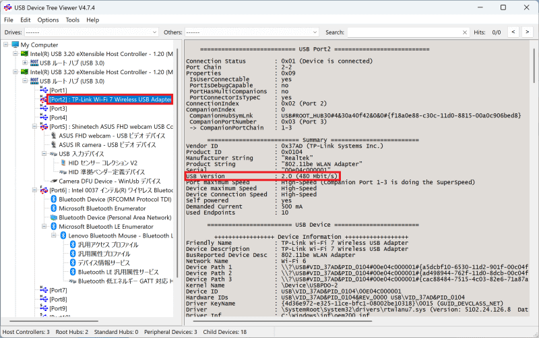
Task: Click the second USB root hub icon
Action: 34,81
